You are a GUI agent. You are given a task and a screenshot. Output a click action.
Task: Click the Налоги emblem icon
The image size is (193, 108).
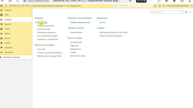click(x=2, y=43)
